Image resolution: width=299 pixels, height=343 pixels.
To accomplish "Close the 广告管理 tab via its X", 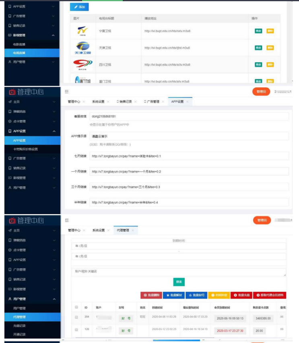I will 163,102.
